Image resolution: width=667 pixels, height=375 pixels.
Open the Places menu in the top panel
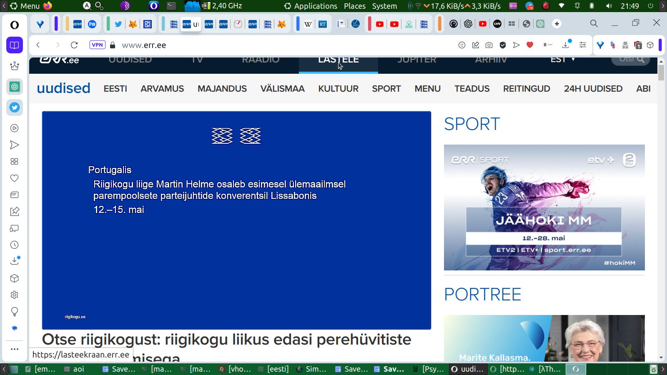click(355, 6)
